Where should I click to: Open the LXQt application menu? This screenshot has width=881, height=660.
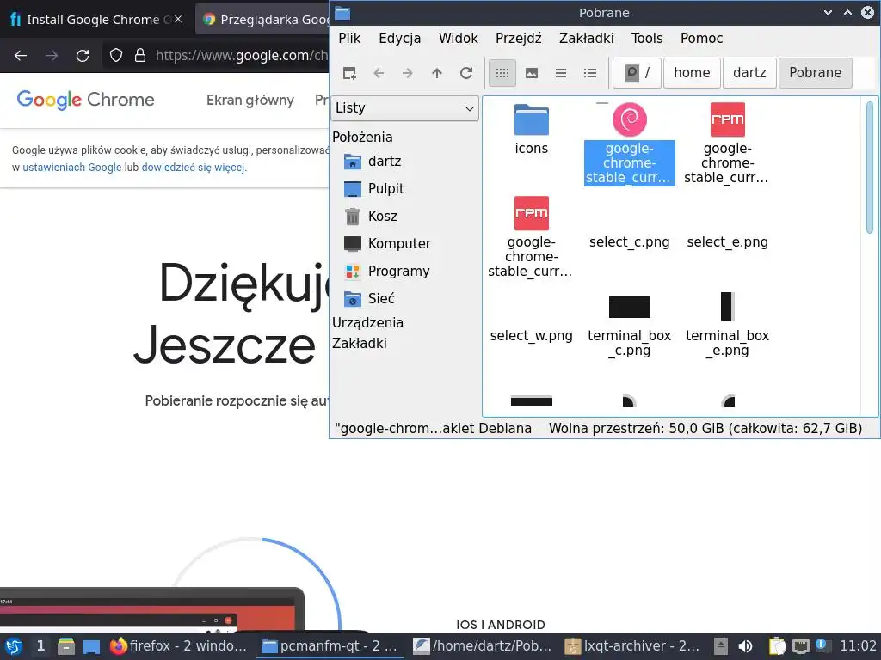click(14, 646)
